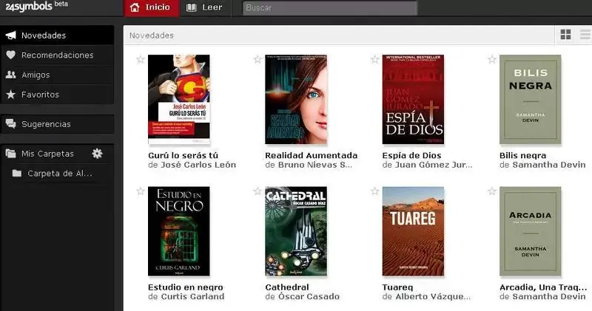Click the open book icon beside Leer
Image resolution: width=592 pixels, height=311 pixels.
click(192, 7)
